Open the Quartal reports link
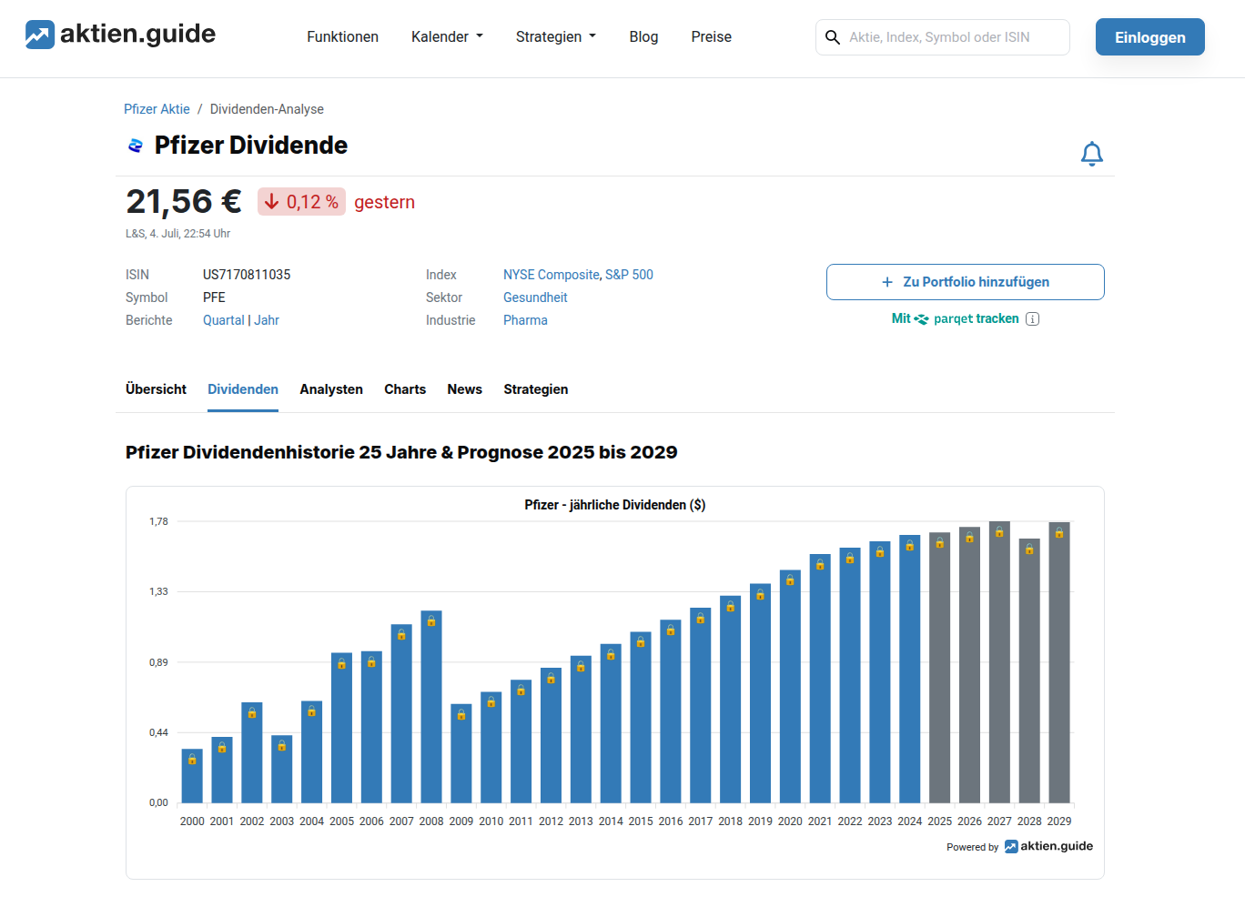The image size is (1245, 897). click(x=223, y=320)
